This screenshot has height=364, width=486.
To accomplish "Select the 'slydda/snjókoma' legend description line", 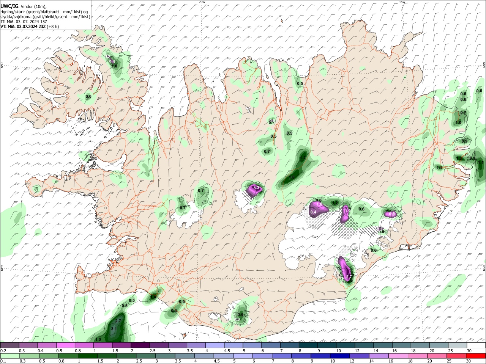I will [x=45, y=17].
